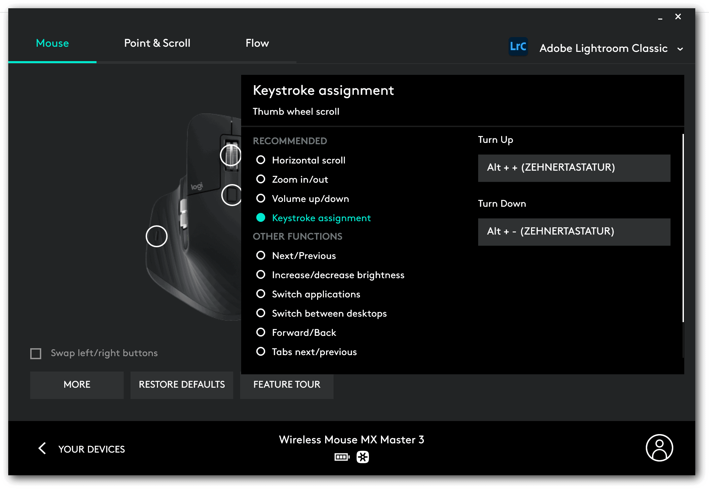Screen dimensions: 709x489
Task: Select the Switch between desktops radio option
Action: pyautogui.click(x=261, y=313)
